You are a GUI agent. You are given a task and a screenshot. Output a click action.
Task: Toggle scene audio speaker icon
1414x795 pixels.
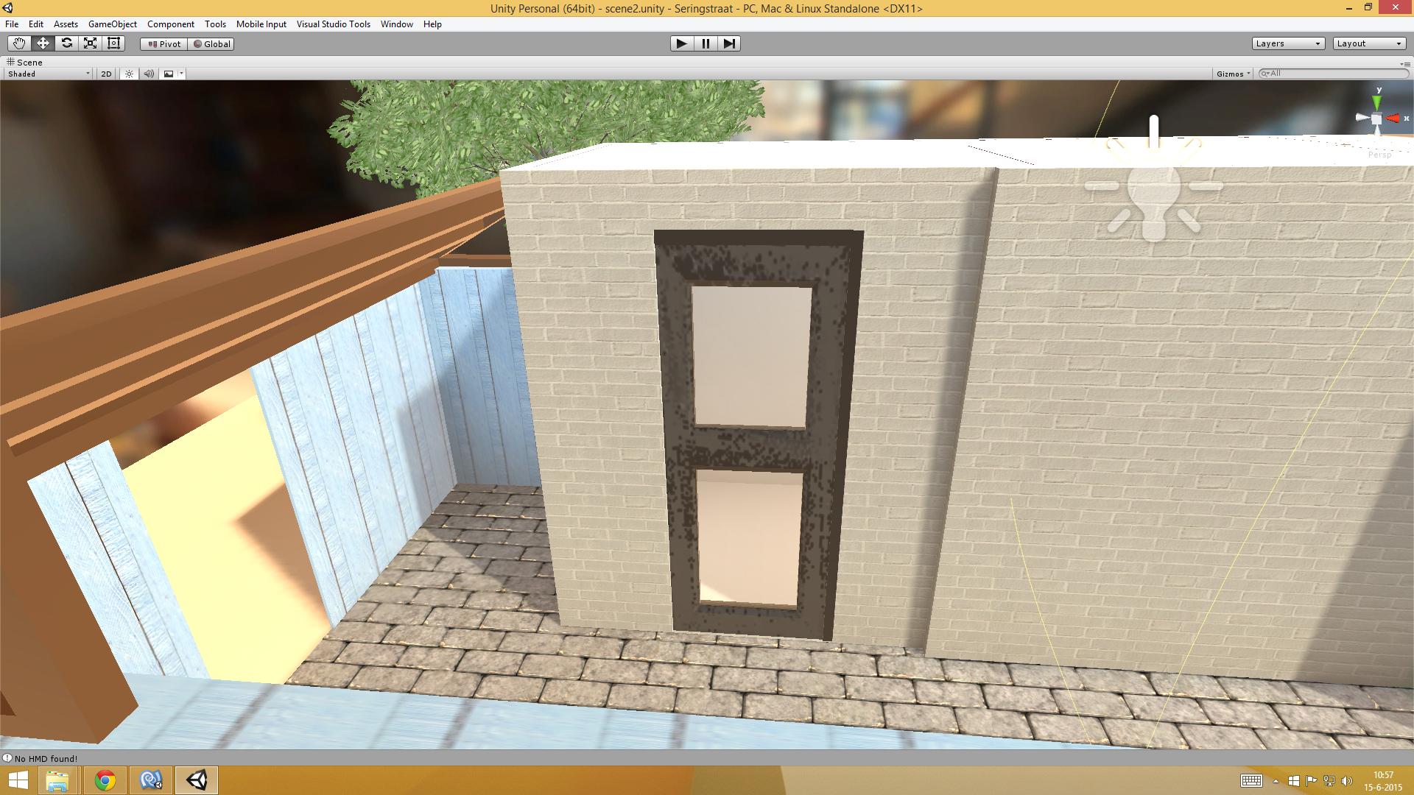[x=149, y=74]
